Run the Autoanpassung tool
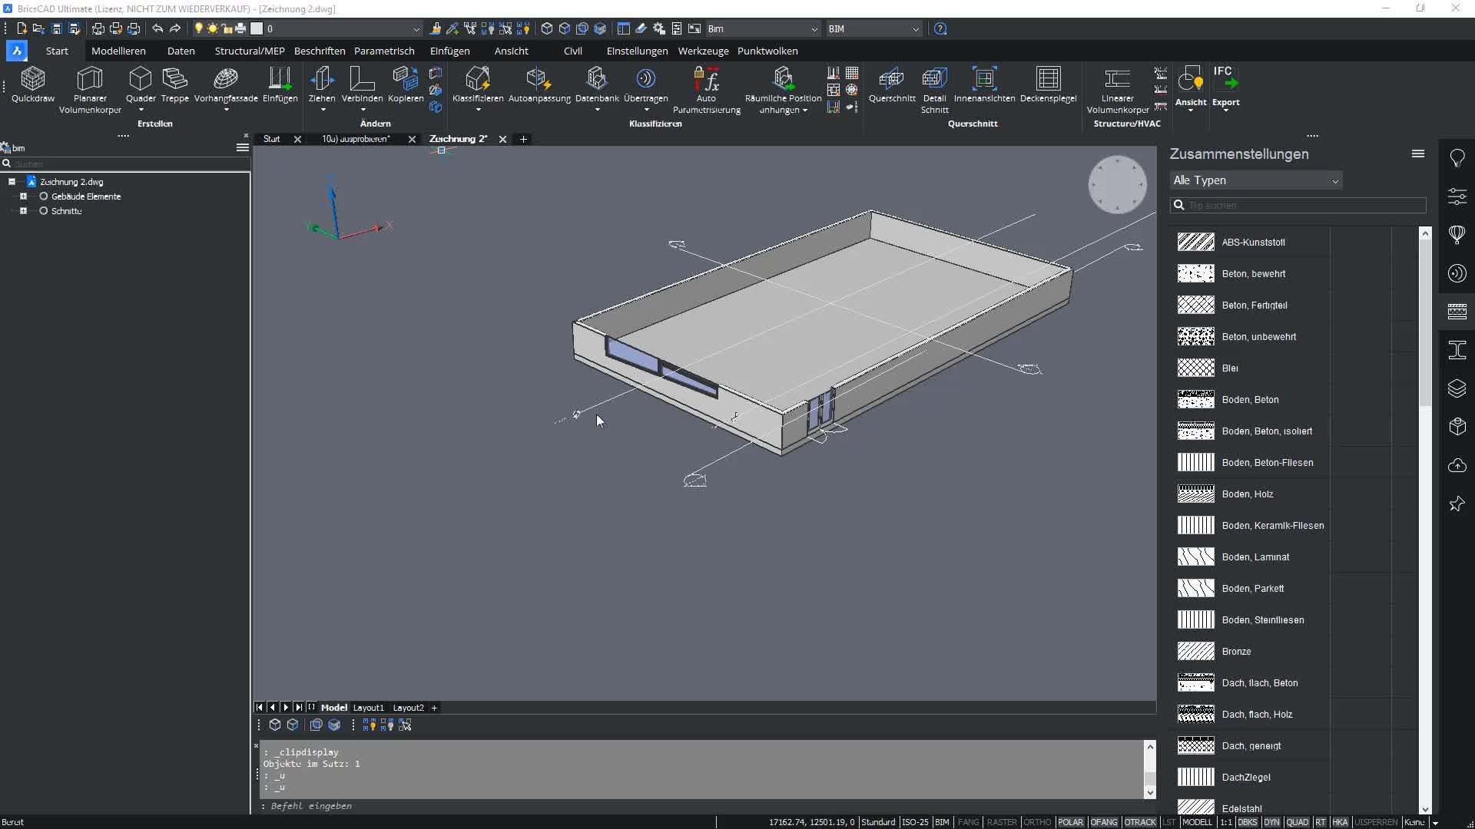Screen dimensions: 1475x829 pos(539,84)
